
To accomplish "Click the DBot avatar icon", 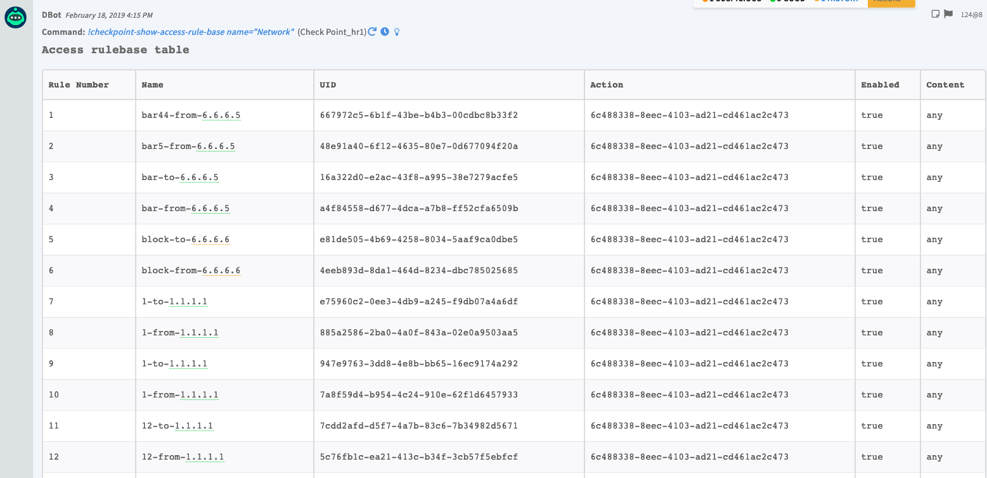I will (16, 18).
